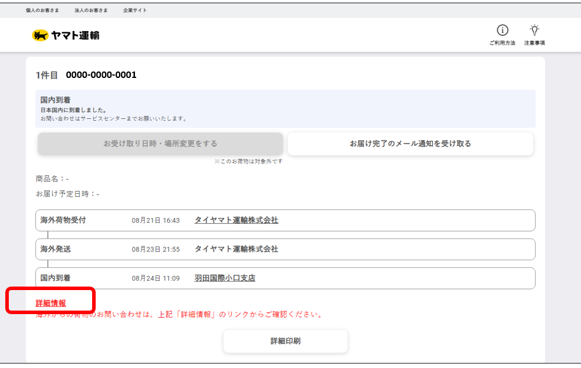
Task: Click the disabled お受け取り日時・場所変更をする button
Action: pos(160,143)
